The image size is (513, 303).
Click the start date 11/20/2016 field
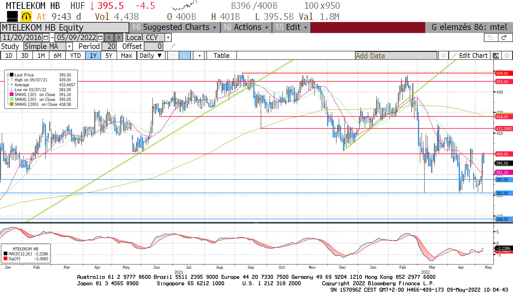tap(22, 38)
